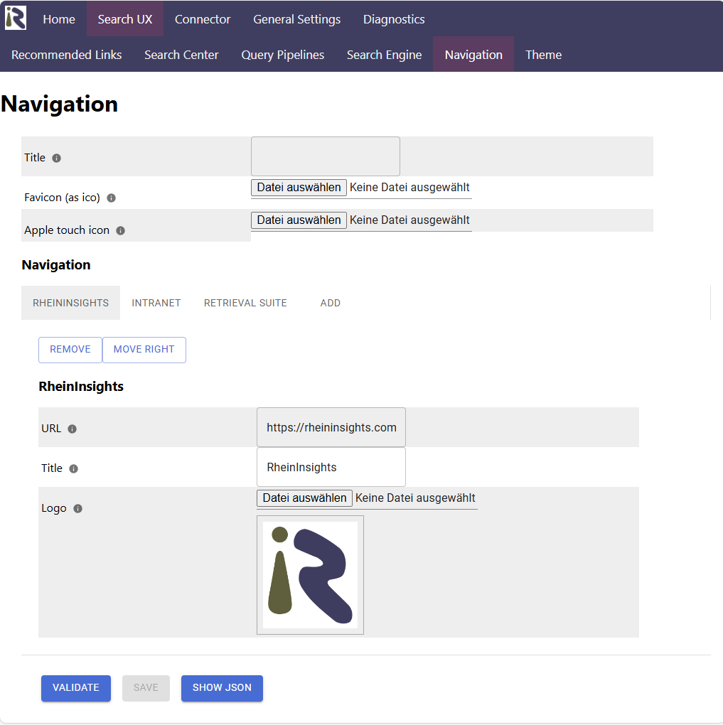Select Navigation submenu item

click(x=473, y=55)
